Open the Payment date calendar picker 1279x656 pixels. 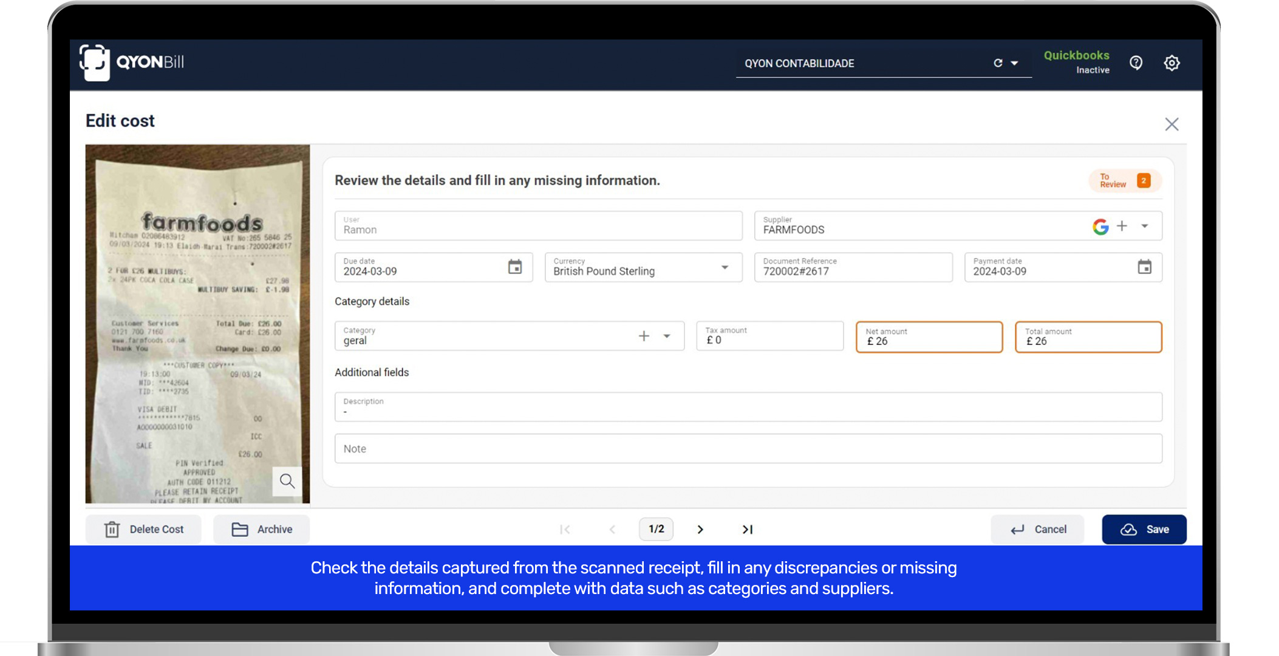1144,267
